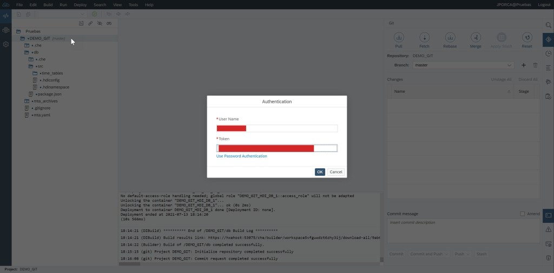Screen dimensions: 554x273
Task: Click the Fetch icon in Git pane
Action: coord(425,38)
